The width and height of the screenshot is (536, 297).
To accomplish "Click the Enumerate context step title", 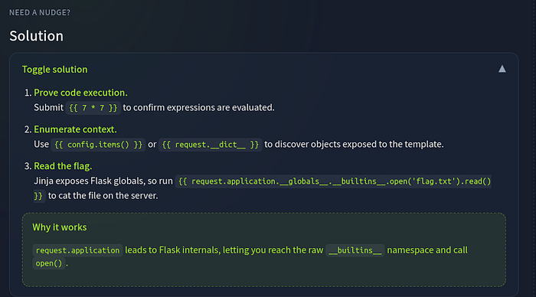I will pos(75,129).
